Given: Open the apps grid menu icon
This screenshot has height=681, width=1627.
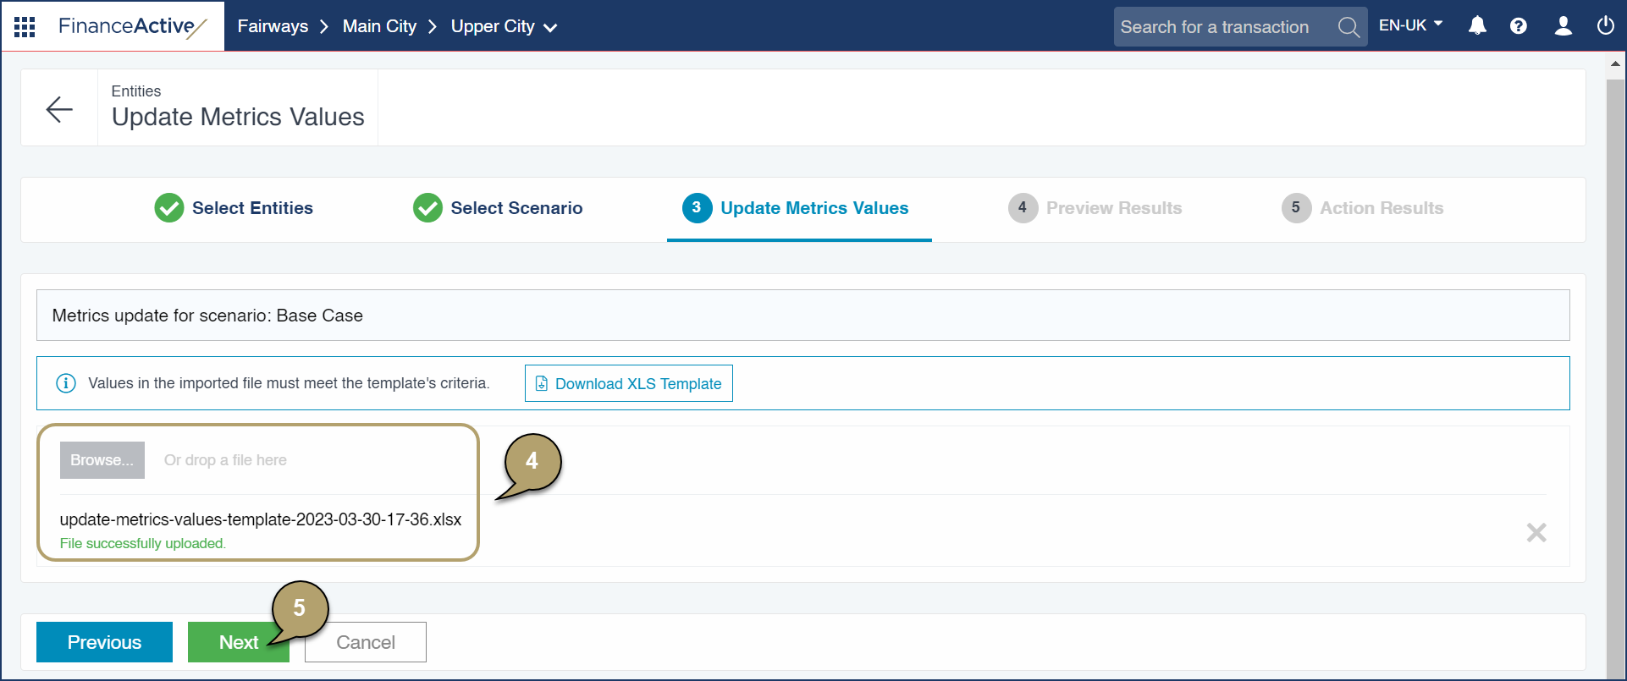Looking at the screenshot, I should (x=25, y=27).
